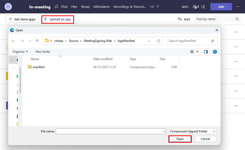The height and width of the screenshot is (150, 245).
Task: Expand recent locations dropdown chevron
Action: pos(30,41)
